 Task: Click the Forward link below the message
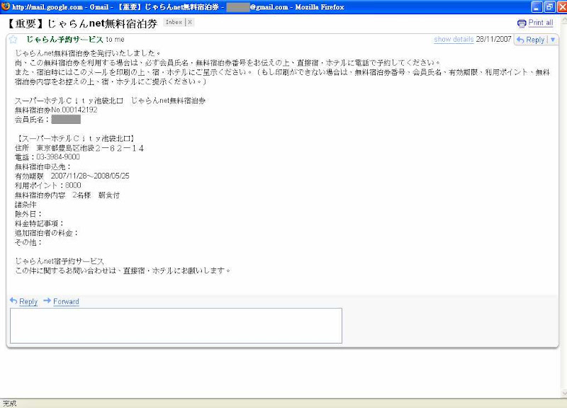tap(66, 301)
